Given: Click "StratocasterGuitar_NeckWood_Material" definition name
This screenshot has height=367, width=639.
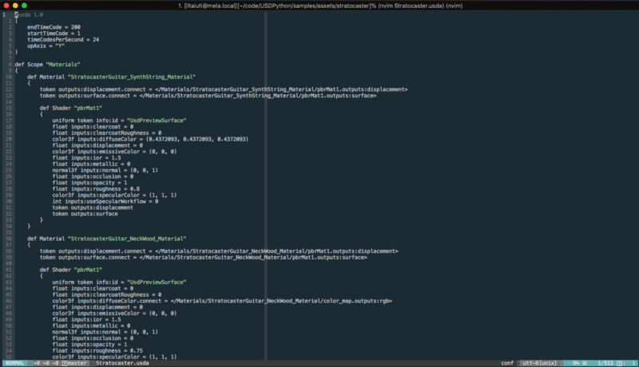Looking at the screenshot, I should point(126,238).
